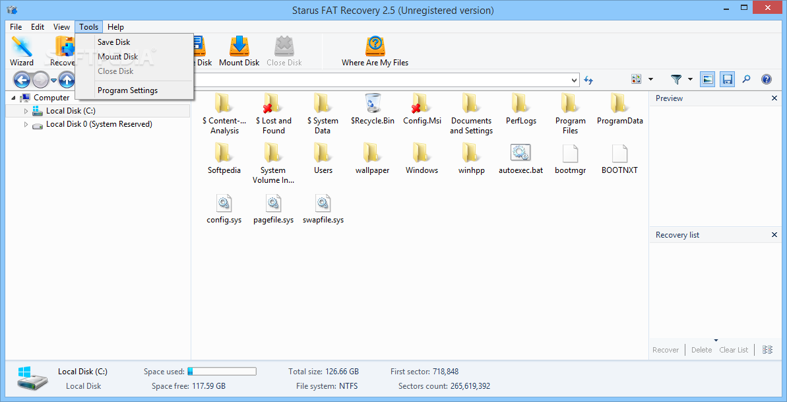The image size is (787, 402).
Task: Go forward with the forward arrow button
Action: (x=40, y=79)
